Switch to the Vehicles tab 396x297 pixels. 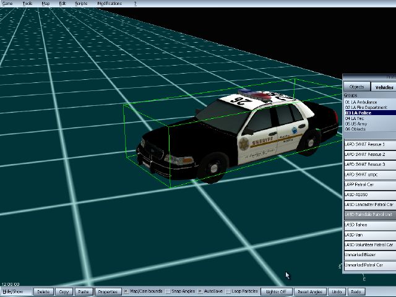(x=384, y=87)
